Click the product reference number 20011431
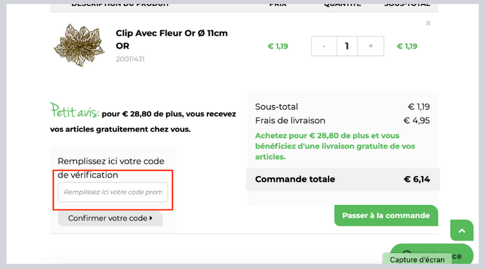Screen dimensions: 485x269 [x=130, y=59]
